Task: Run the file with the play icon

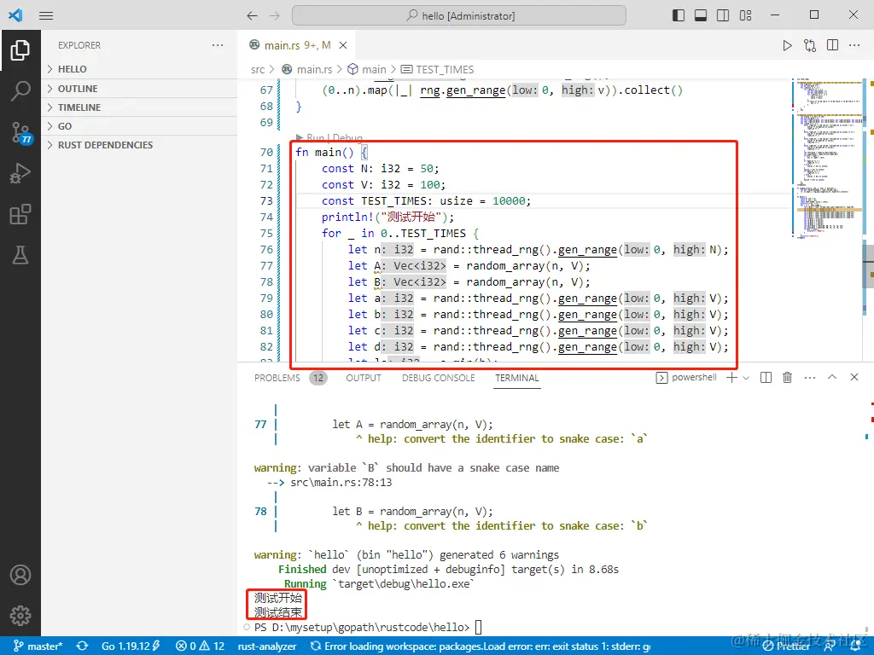Action: point(787,46)
